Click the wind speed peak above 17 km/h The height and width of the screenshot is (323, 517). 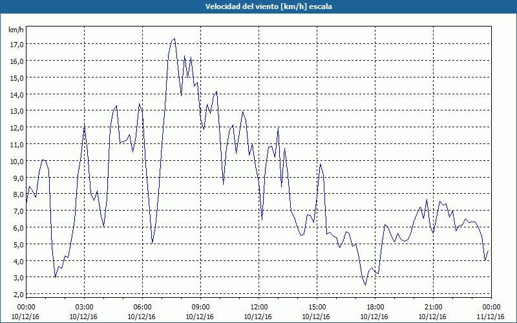pos(174,39)
